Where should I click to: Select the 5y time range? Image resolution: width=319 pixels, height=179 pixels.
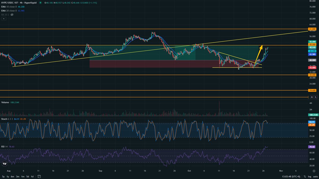point(3,176)
